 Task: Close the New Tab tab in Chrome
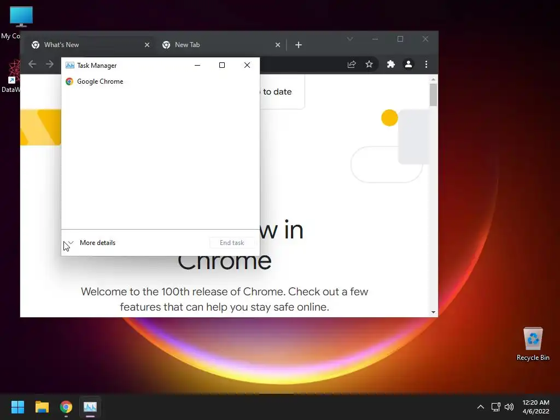(278, 45)
